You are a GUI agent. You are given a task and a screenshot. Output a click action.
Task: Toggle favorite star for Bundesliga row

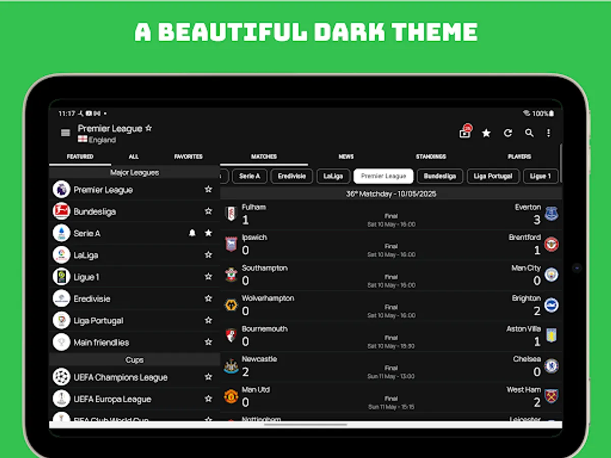pos(208,211)
